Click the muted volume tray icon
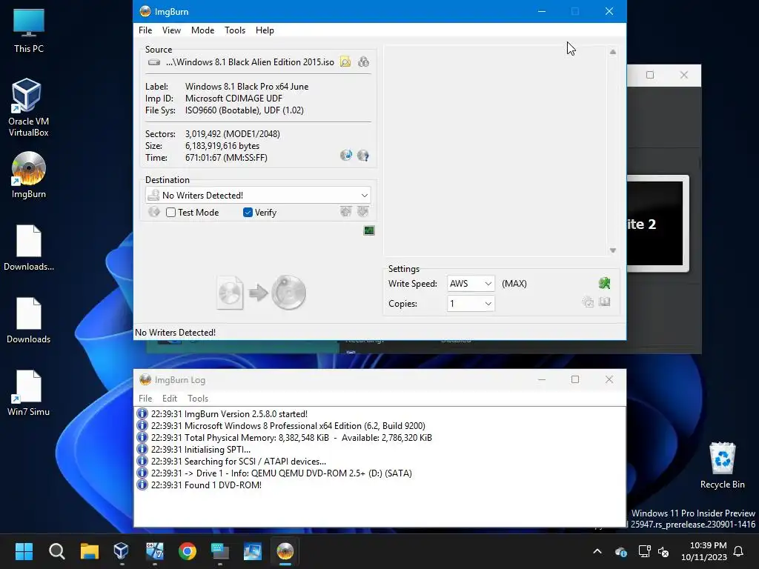The height and width of the screenshot is (569, 759). [x=663, y=551]
